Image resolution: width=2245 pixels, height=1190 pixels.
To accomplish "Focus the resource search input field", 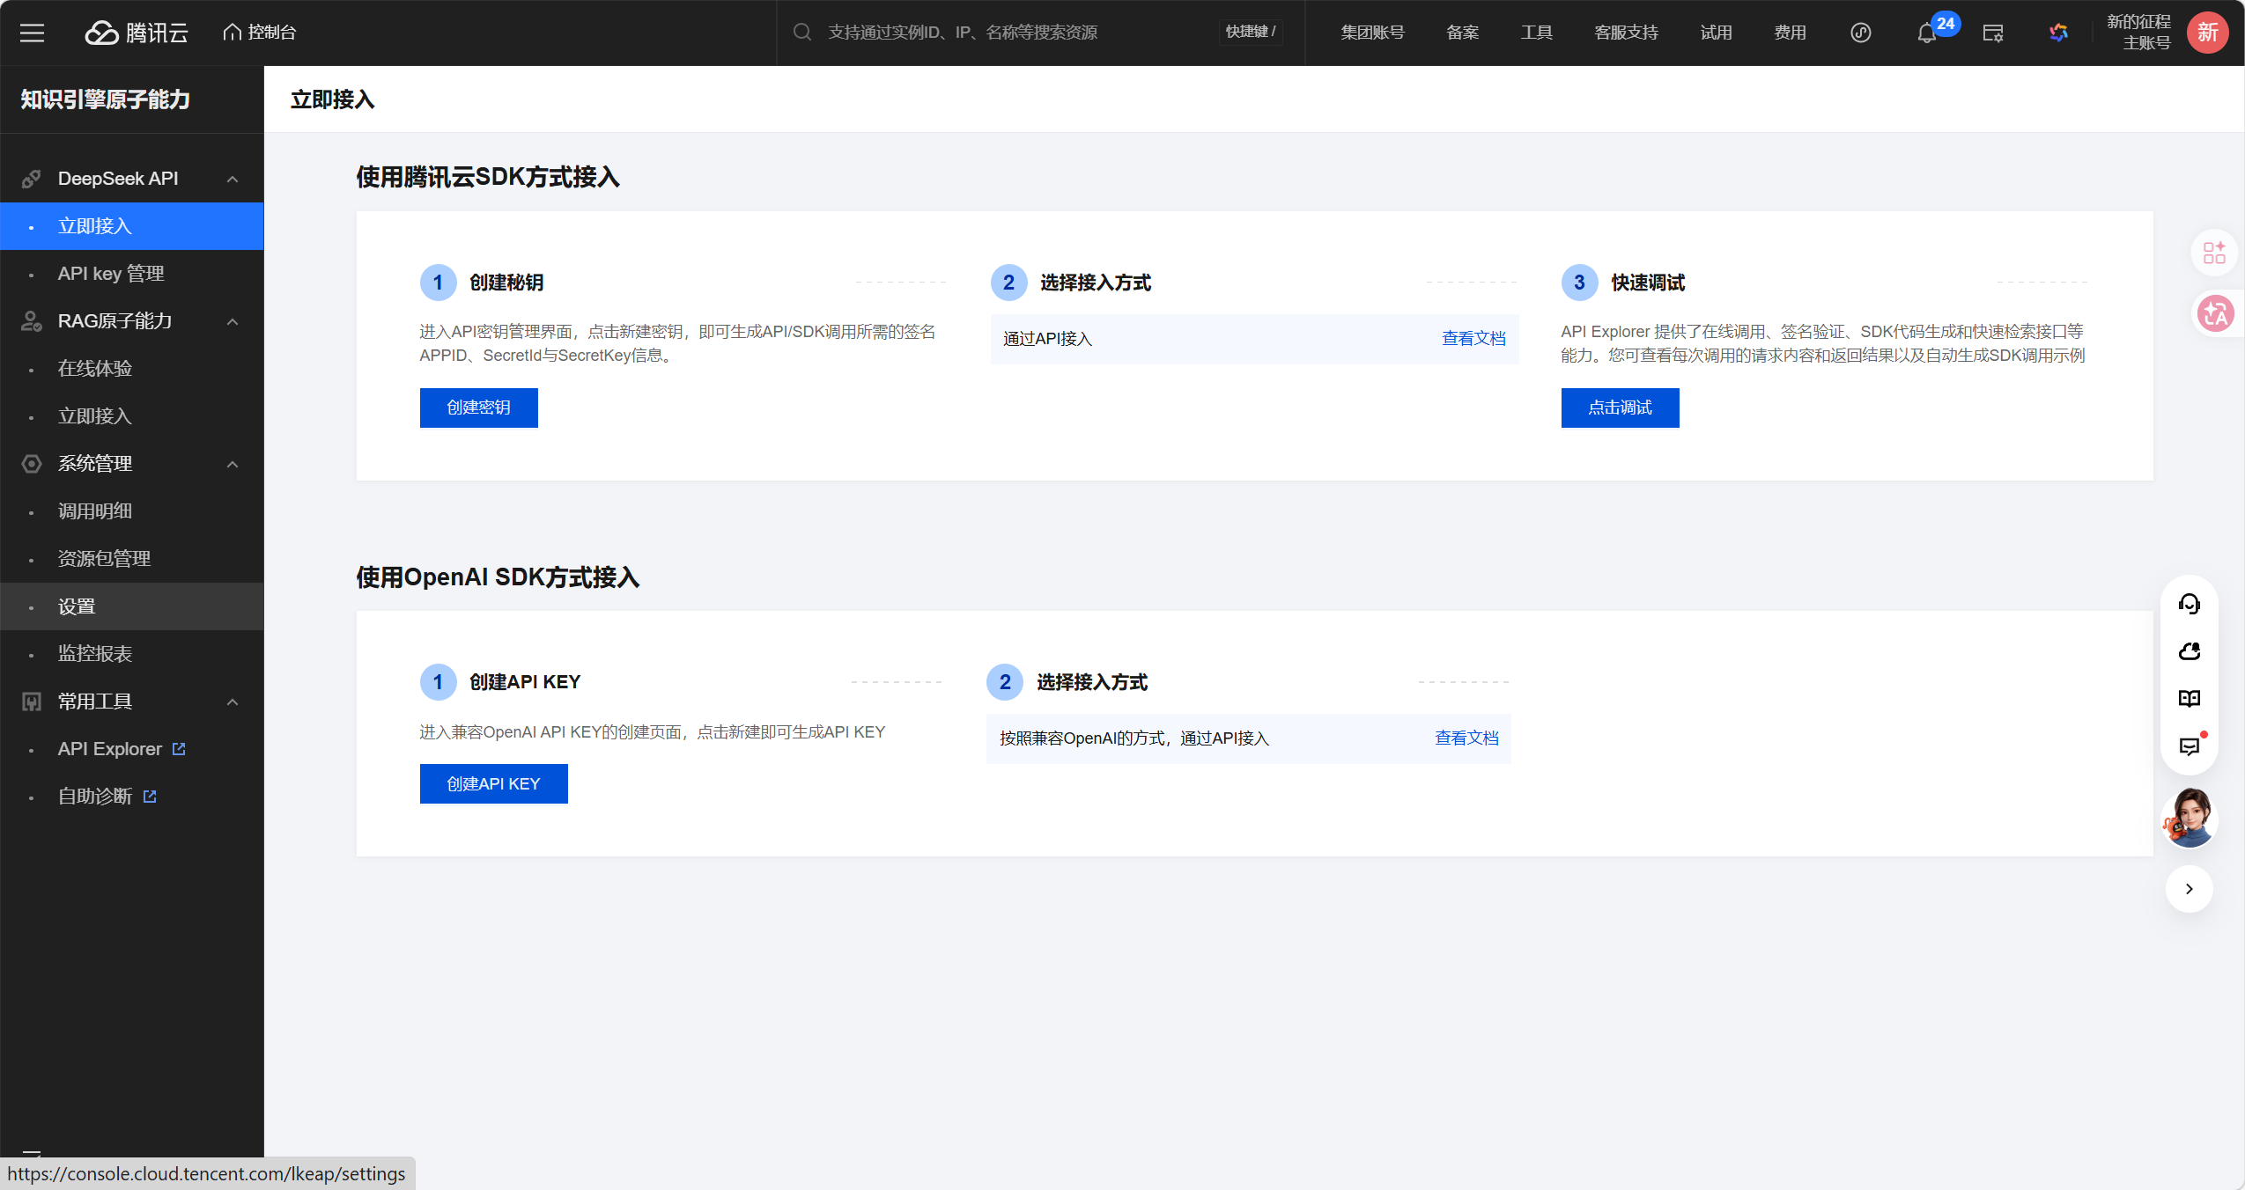I will (1013, 33).
